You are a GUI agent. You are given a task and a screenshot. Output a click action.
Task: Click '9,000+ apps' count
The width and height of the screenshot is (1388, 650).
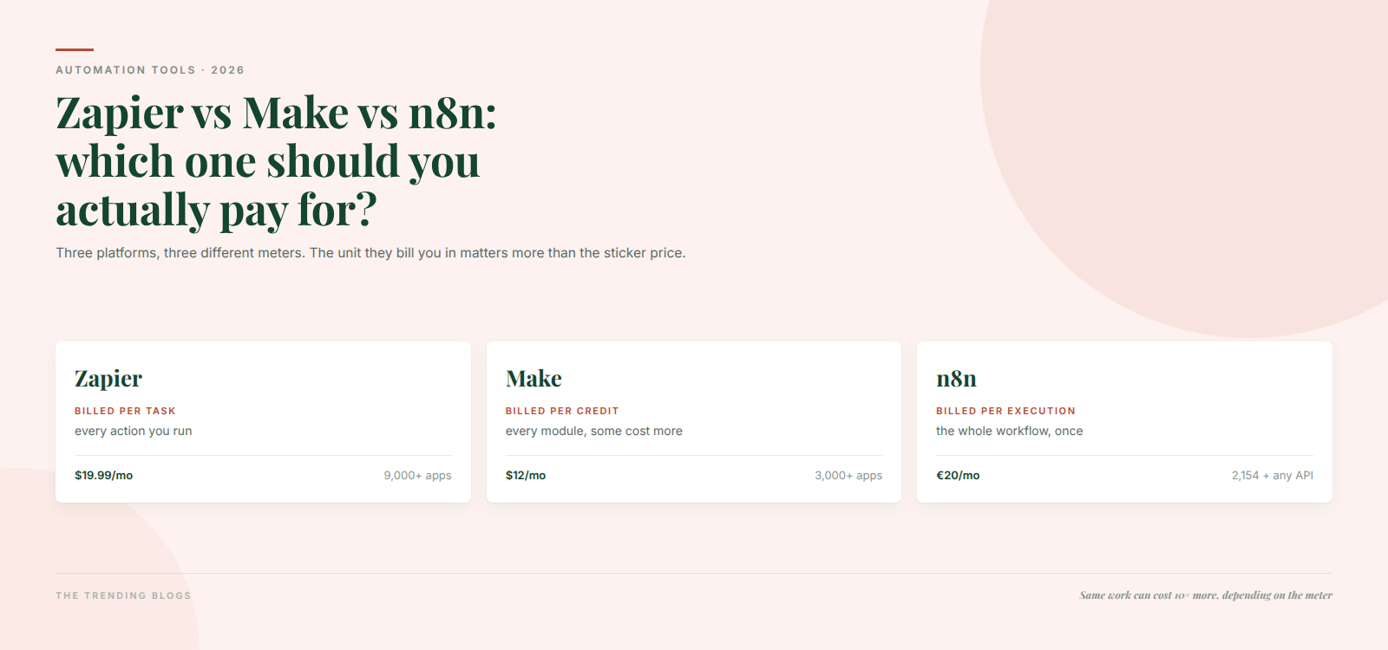pyautogui.click(x=418, y=476)
